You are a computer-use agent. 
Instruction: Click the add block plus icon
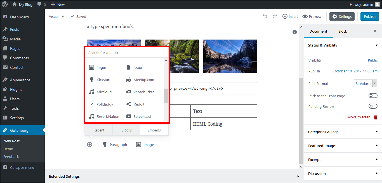coord(89,145)
